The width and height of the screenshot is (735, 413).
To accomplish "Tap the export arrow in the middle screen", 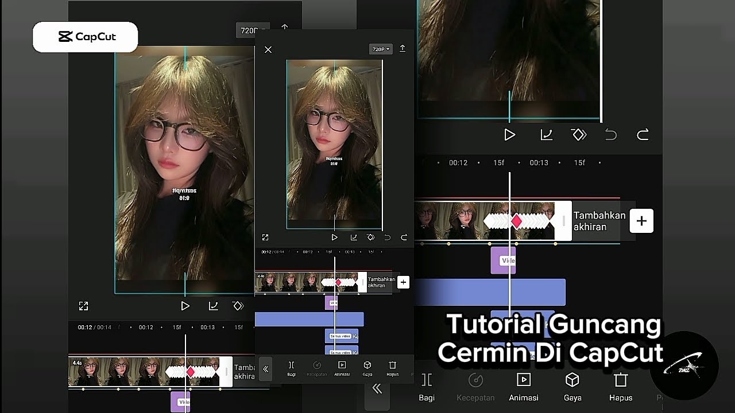I will [403, 49].
